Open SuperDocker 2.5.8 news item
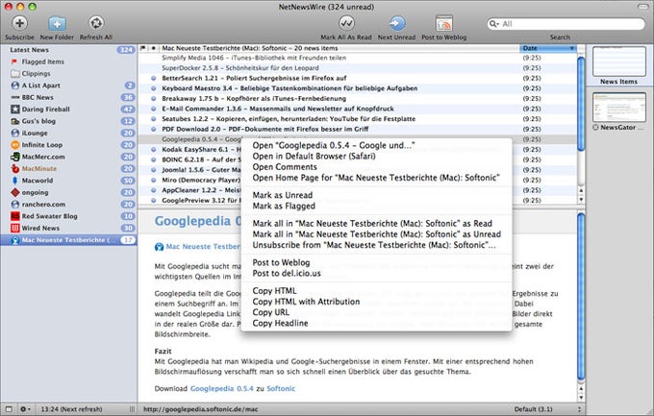Viewport: 654px width, 416px height. [x=358, y=68]
